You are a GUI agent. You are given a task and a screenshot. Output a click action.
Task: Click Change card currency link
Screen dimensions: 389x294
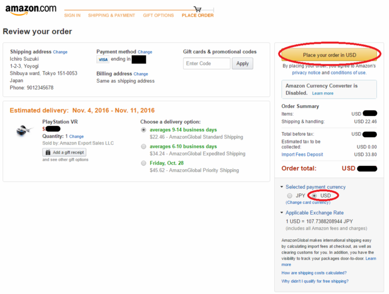(308, 202)
